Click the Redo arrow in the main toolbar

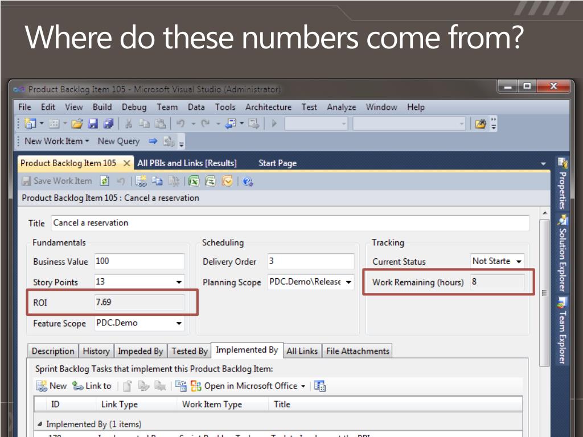coord(205,123)
